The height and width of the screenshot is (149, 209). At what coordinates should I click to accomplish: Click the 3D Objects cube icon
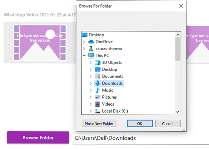tap(98, 62)
